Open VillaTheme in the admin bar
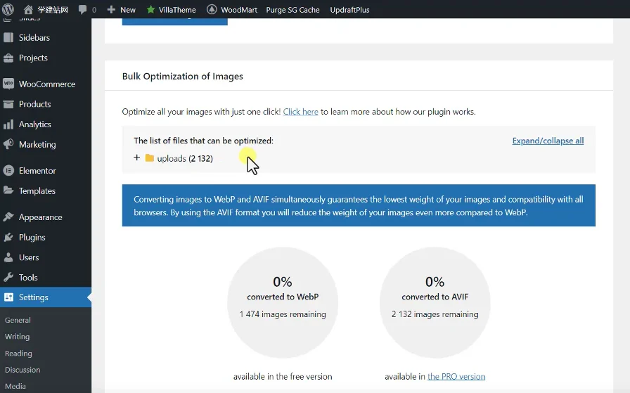630x393 pixels. click(177, 10)
